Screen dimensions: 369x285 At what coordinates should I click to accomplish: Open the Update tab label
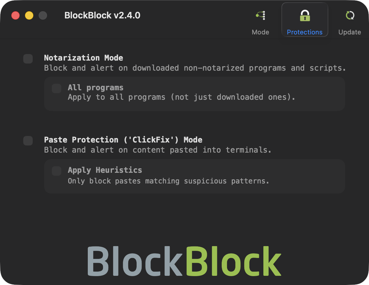point(350,32)
